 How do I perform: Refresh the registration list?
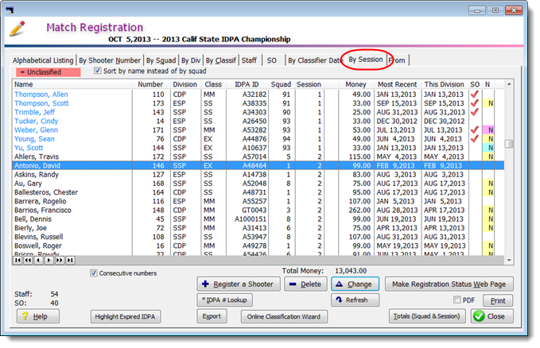tap(355, 300)
